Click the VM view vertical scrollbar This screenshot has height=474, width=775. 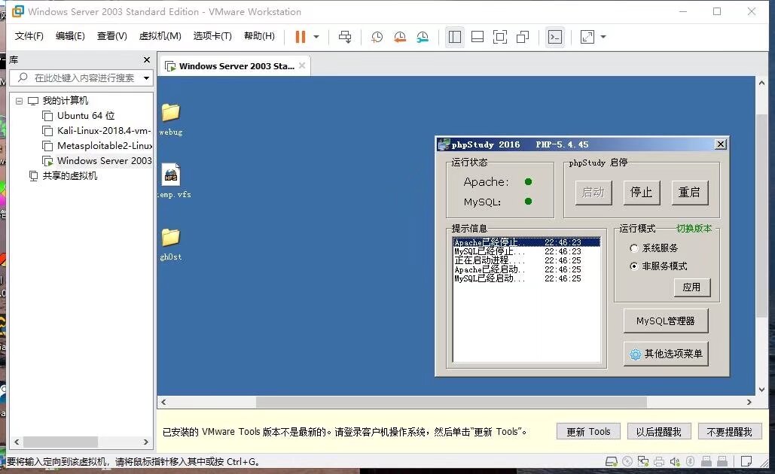click(x=761, y=216)
